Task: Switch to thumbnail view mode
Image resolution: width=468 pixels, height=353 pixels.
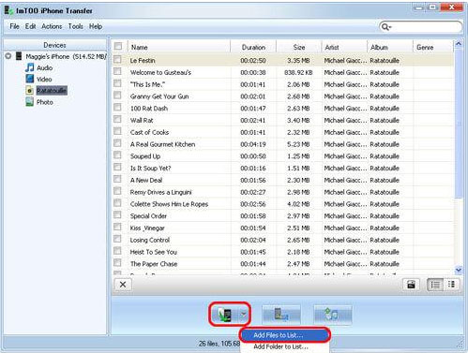Action: click(x=451, y=285)
